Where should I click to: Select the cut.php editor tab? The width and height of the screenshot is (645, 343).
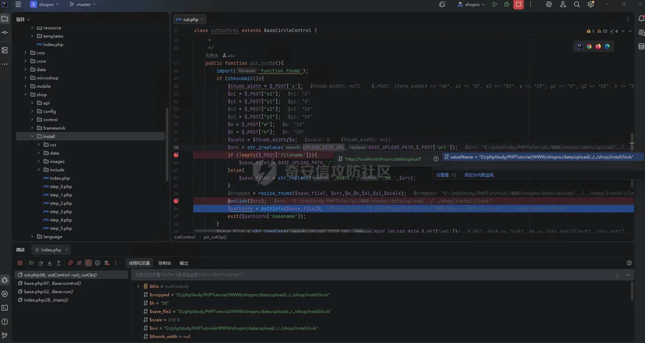[190, 20]
